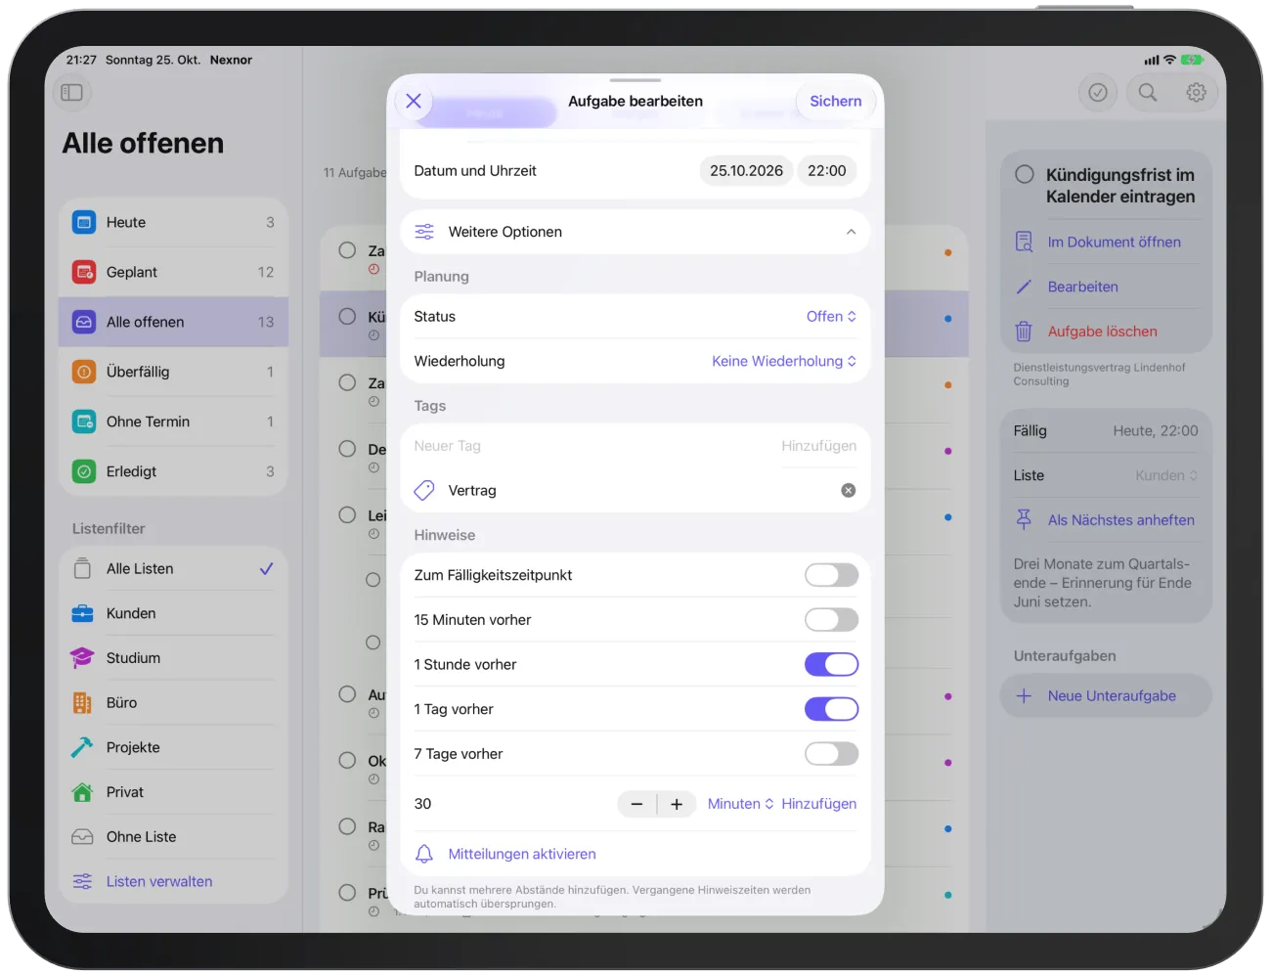Decrease the reminder interval with minus
The width and height of the screenshot is (1271, 976).
[x=636, y=804]
